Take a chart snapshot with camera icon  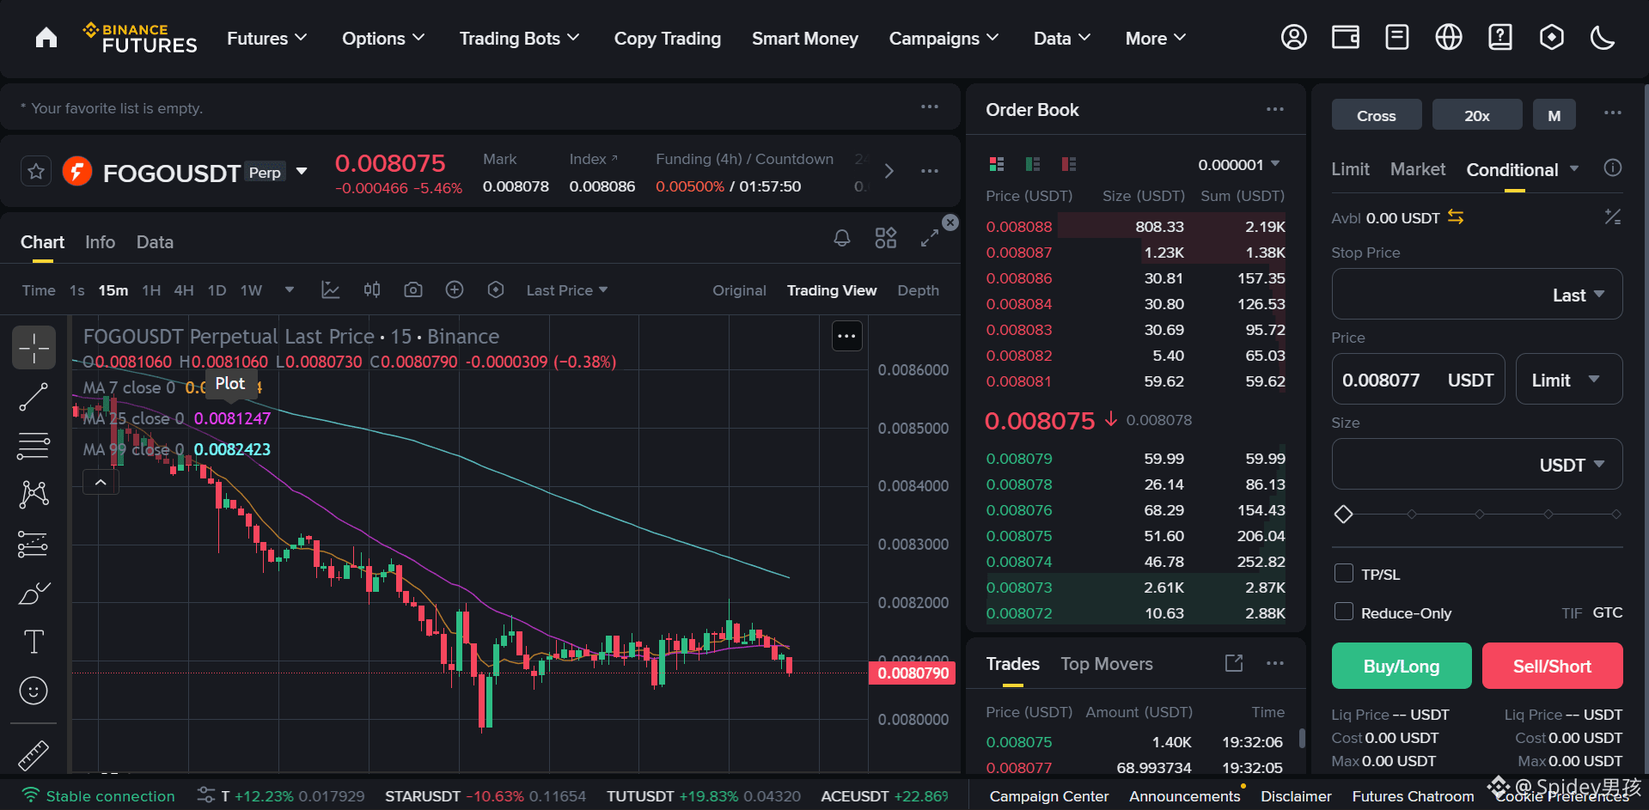(x=413, y=290)
